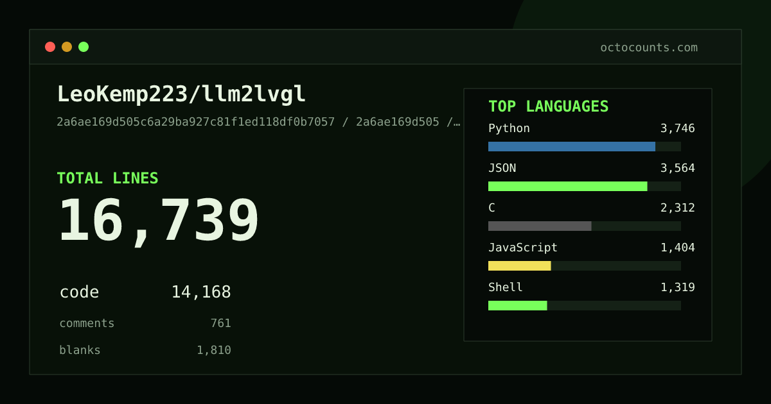Click the yellow JavaScript progress bar

pyautogui.click(x=520, y=265)
